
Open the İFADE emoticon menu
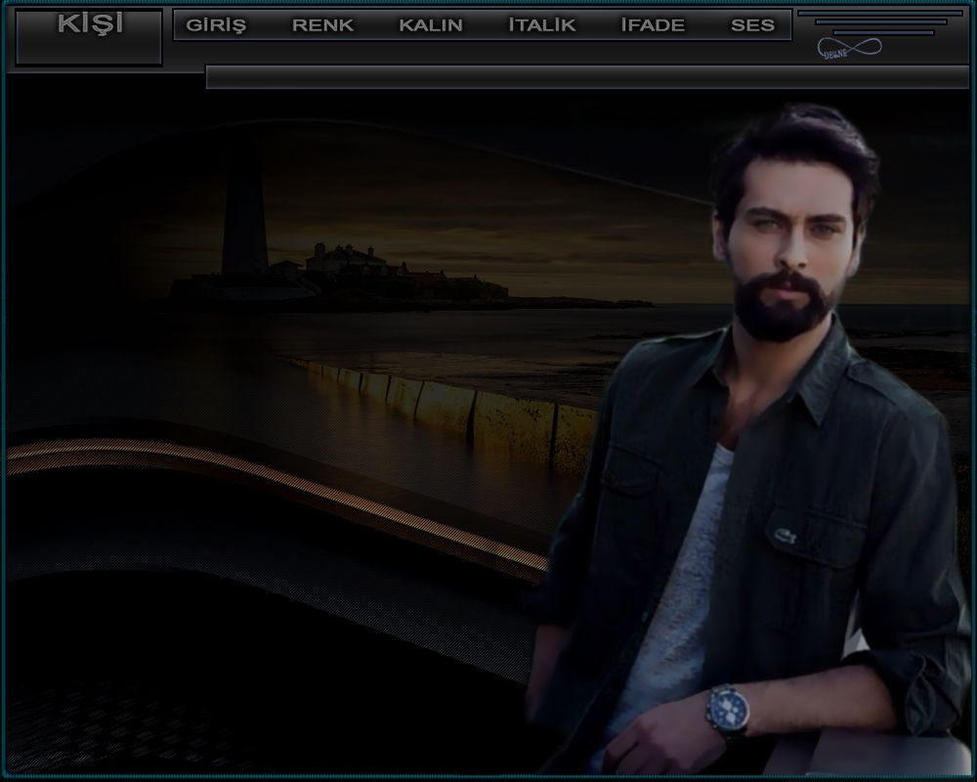(x=653, y=25)
